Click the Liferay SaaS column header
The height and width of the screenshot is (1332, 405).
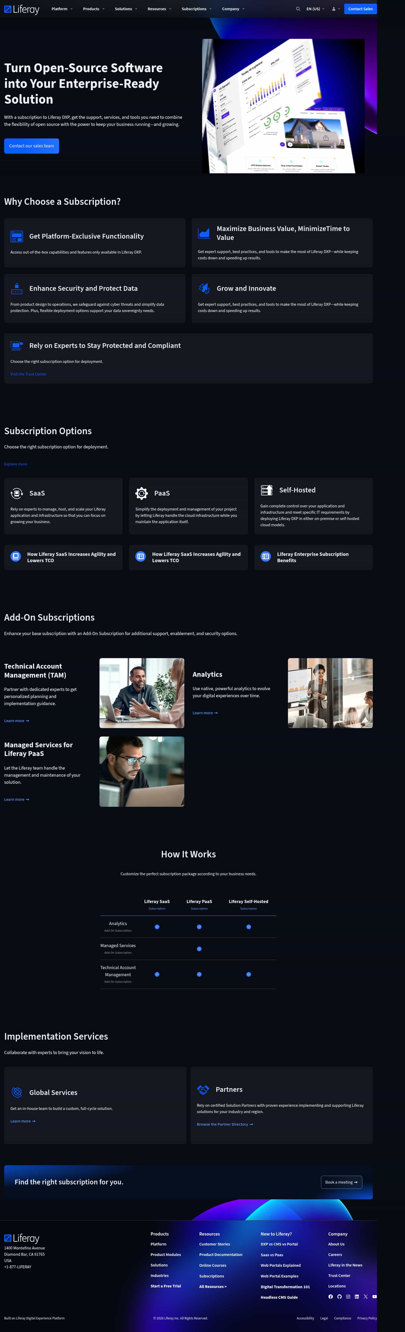(157, 901)
